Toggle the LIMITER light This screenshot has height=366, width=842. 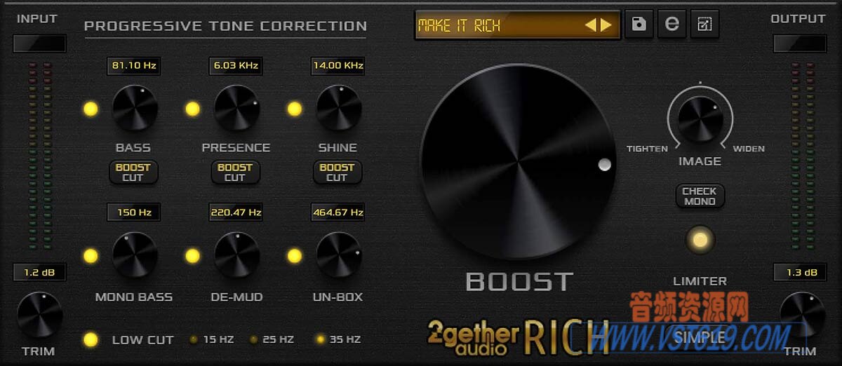[x=700, y=240]
